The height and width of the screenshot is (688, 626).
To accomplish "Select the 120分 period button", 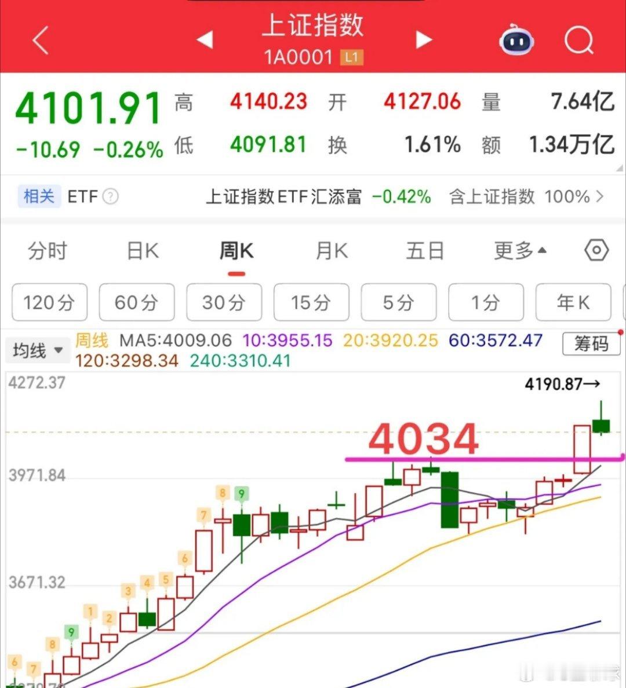I will coord(50,302).
